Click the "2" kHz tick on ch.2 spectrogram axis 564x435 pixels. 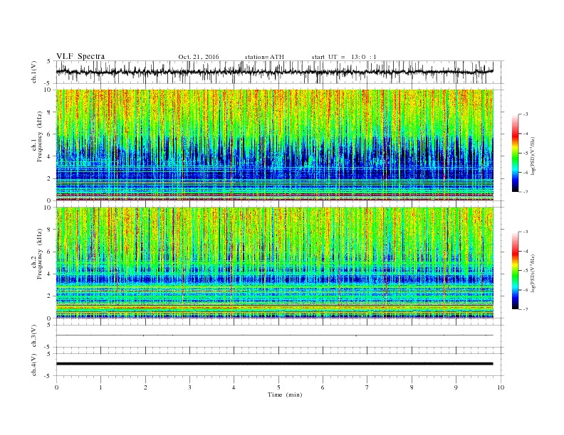pos(49,296)
